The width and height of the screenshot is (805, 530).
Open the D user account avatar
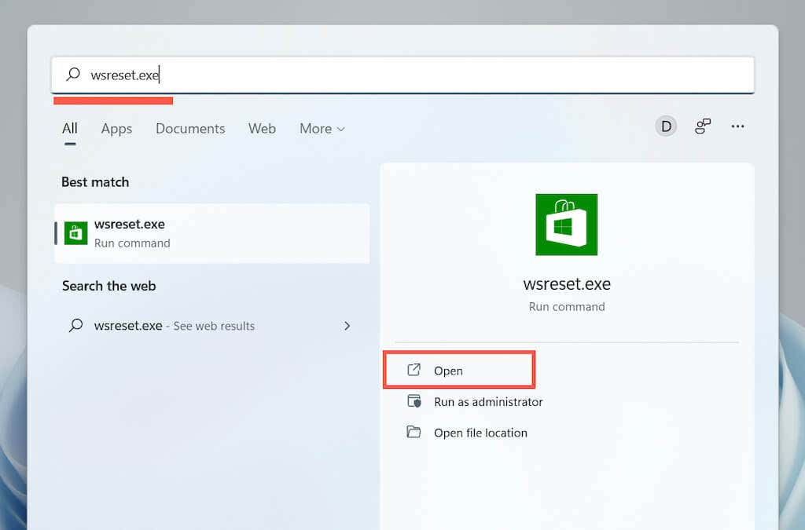[x=666, y=126]
